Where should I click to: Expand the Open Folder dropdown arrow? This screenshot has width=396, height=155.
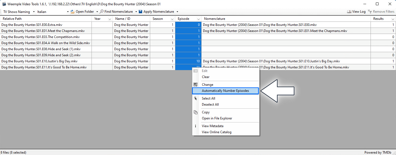point(97,12)
